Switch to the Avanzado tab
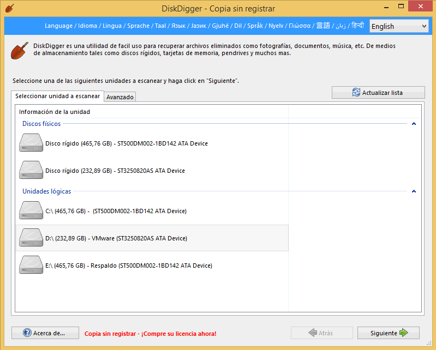 (x=120, y=97)
